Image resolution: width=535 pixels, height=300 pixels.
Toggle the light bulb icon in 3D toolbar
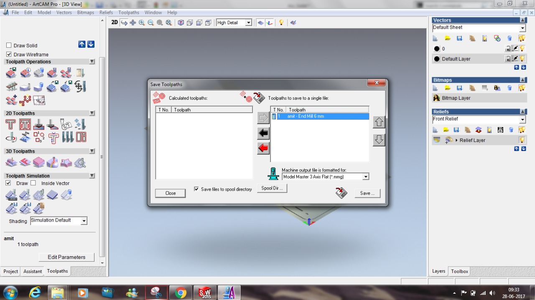tap(281, 23)
